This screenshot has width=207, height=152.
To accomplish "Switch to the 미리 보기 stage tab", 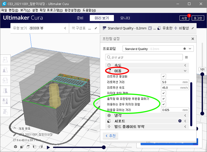I will click(x=102, y=18).
